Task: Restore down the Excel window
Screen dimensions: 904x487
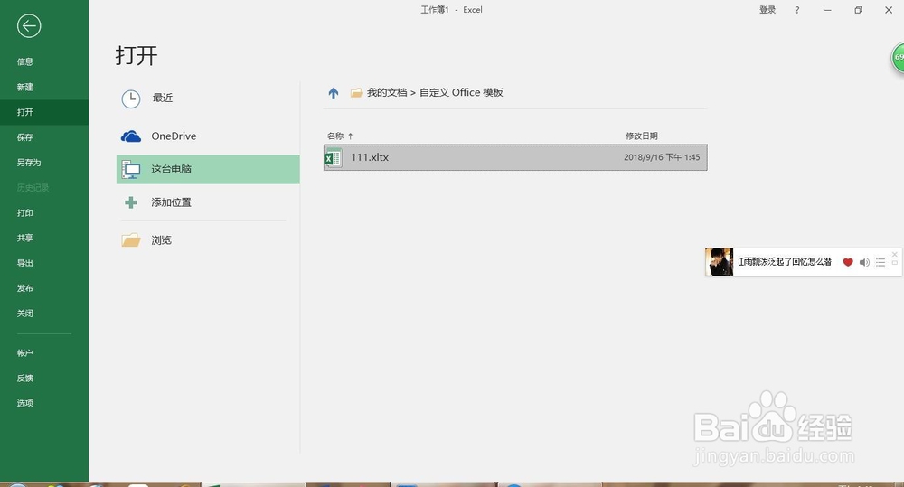Action: (858, 10)
